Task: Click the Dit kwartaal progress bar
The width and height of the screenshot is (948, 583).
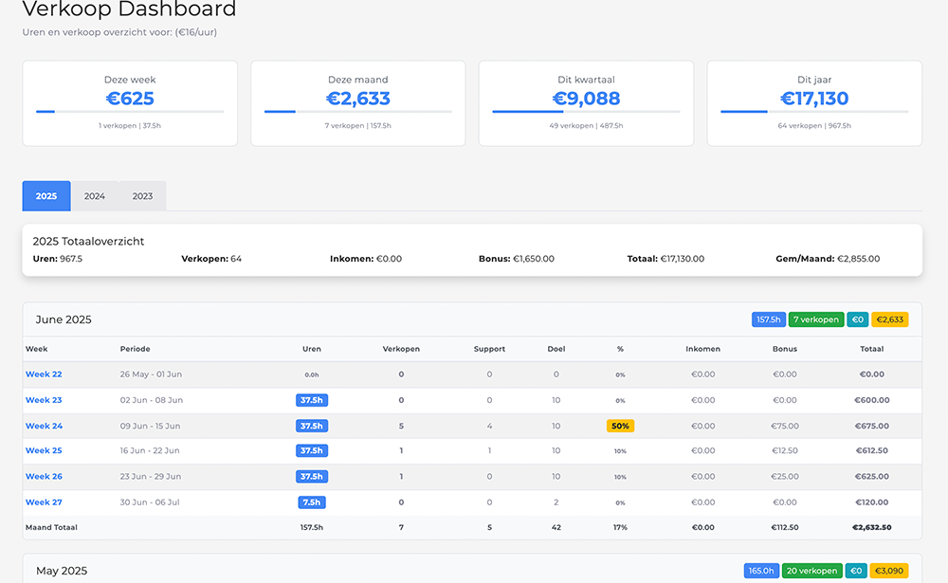Action: [x=586, y=112]
